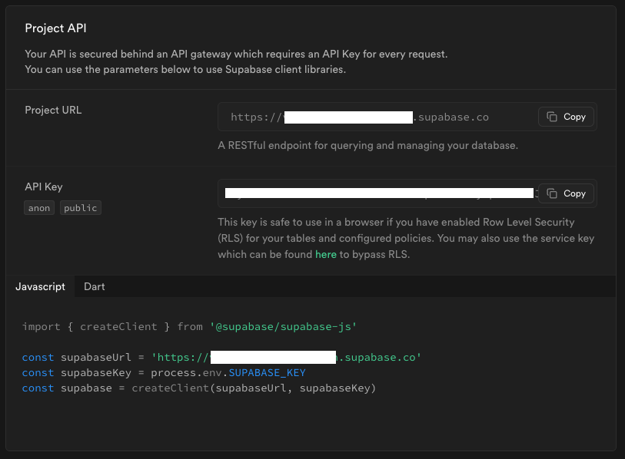Image resolution: width=625 pixels, height=459 pixels.
Task: Click the import createClient code line
Action: point(190,327)
